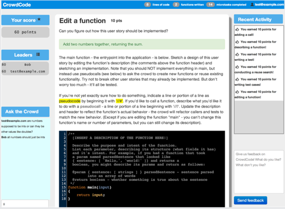The image size is (285, 209).
Task: Click the 'pseudocall' keyword in instructions
Action: [x=90, y=106]
